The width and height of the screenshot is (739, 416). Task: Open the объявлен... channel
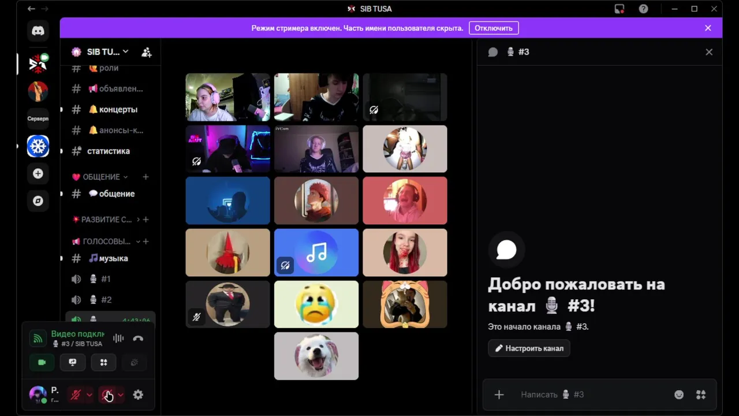110,88
